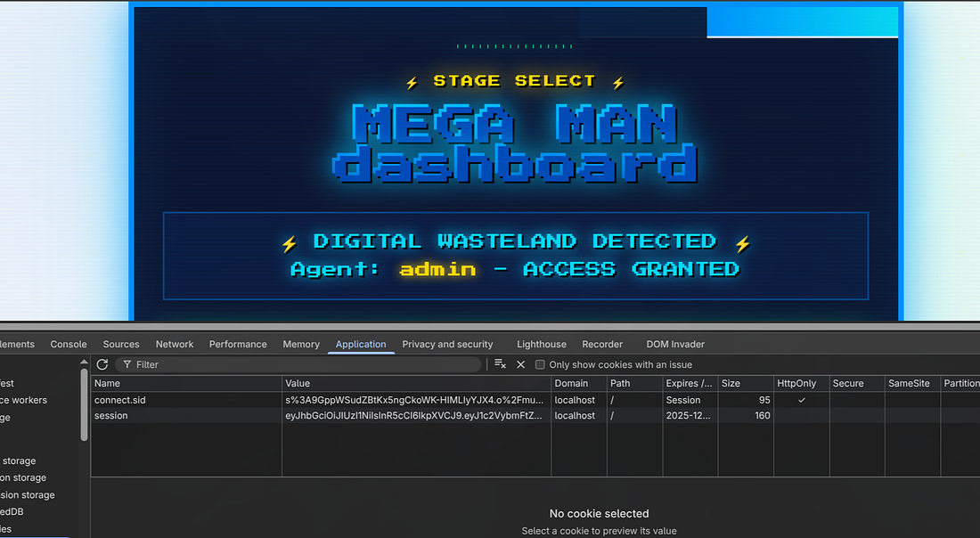The width and height of the screenshot is (980, 538).
Task: Sort by SameSite column header
Action: [x=912, y=384]
